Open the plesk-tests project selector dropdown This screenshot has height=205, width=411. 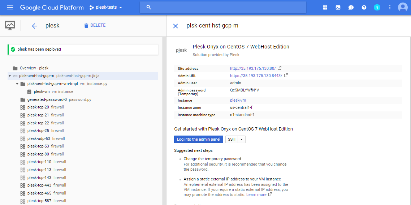point(106,8)
